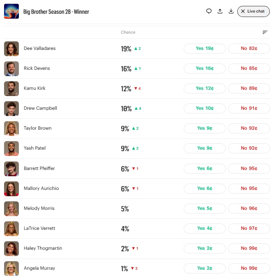
Task: Choose Yes 12¢ on Kamu Kirk
Action: coord(205,88)
